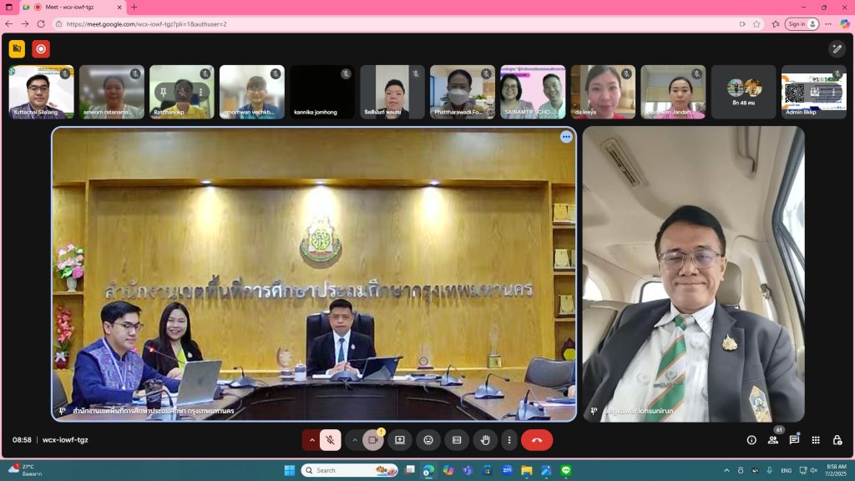This screenshot has height=481, width=855.
Task: Open the Windows Start menu
Action: pyautogui.click(x=290, y=470)
